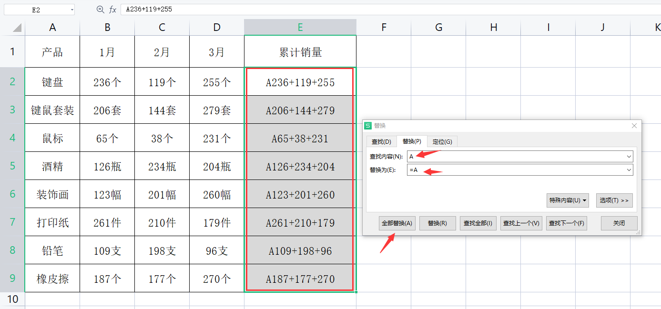Select column G header
The width and height of the screenshot is (661, 309).
pos(438,28)
